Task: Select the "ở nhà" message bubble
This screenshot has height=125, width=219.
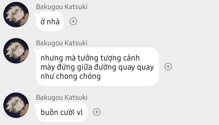Action: [50, 21]
